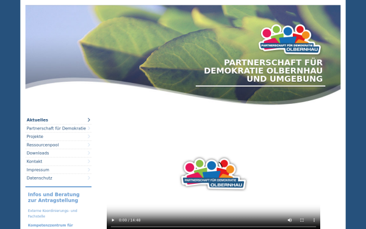Open Partnerschaft für Demokratie menu item
Viewport: 366px width, 229px height.
(x=59, y=128)
